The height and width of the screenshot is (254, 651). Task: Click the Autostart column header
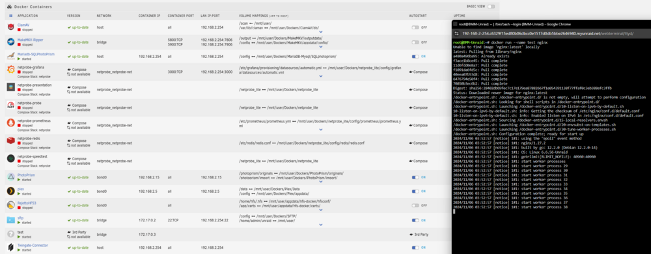tap(417, 16)
